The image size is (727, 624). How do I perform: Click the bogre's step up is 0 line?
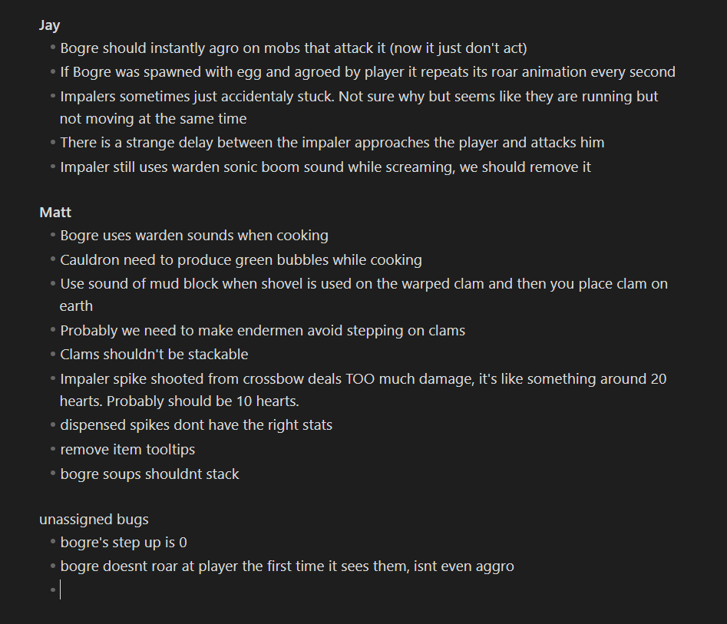[x=124, y=543]
